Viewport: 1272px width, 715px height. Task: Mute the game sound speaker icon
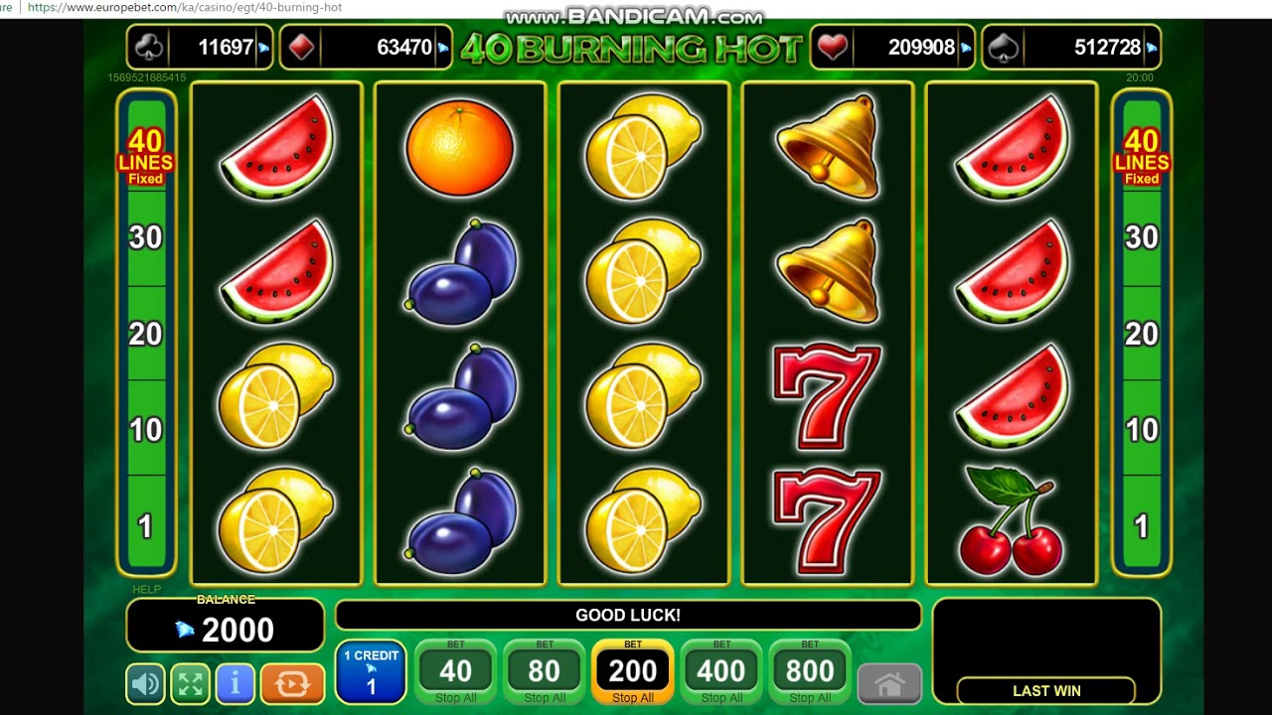pyautogui.click(x=145, y=683)
